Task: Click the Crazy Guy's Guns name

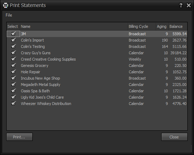Action: point(36,53)
